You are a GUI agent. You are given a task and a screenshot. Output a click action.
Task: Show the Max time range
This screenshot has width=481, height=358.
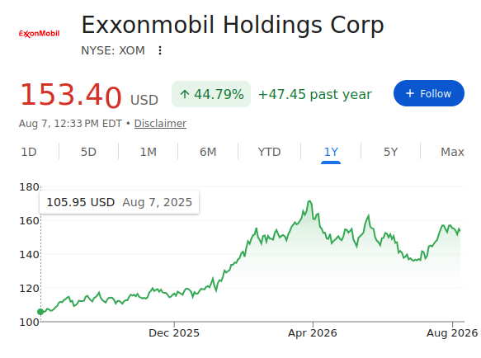coord(452,152)
